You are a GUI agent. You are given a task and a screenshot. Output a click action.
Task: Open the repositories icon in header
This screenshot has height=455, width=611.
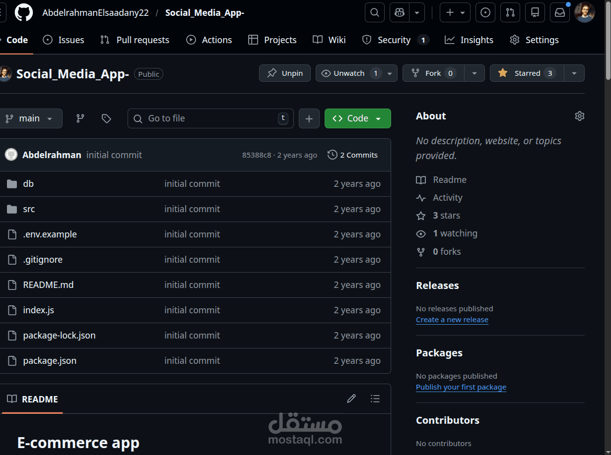point(535,12)
